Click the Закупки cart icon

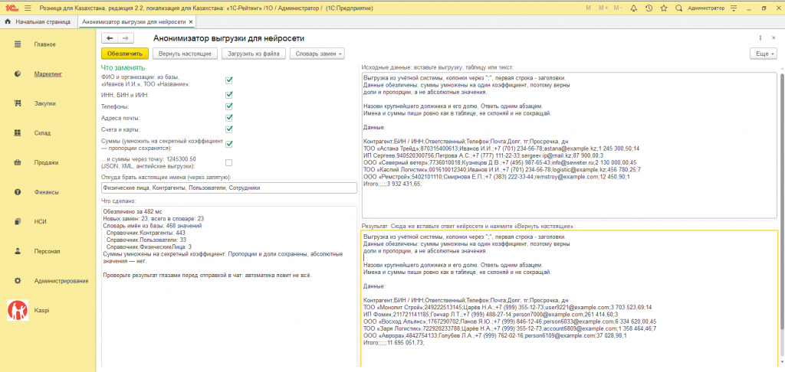(18, 103)
